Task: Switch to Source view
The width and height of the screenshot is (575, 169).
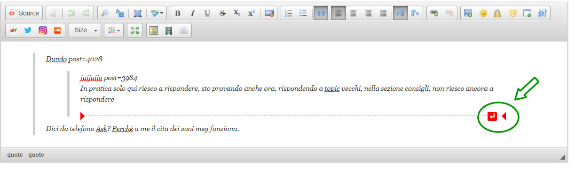Action: 24,13
